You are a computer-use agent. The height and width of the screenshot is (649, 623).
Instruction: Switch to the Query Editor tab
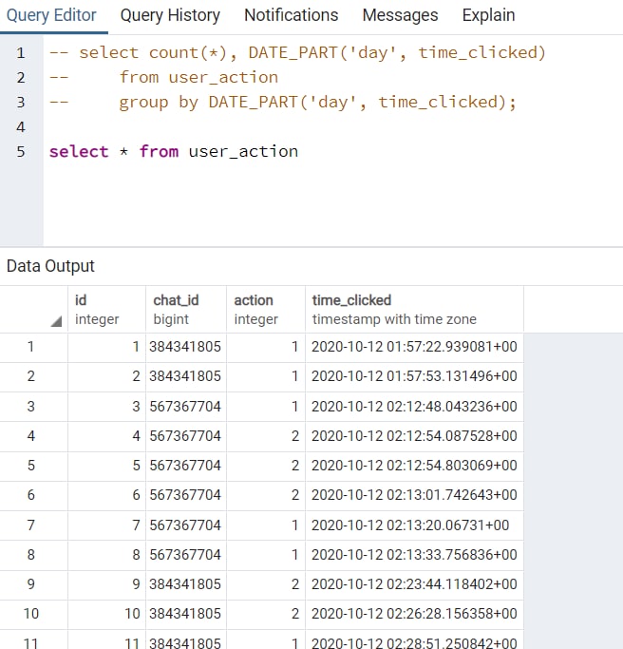tap(51, 16)
